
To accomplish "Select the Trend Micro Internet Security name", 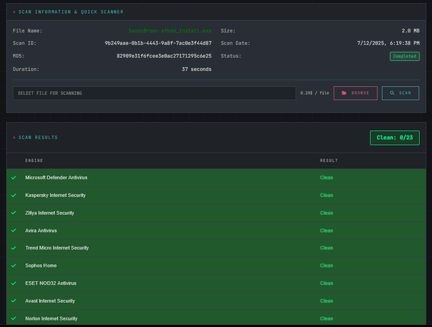I will click(57, 247).
